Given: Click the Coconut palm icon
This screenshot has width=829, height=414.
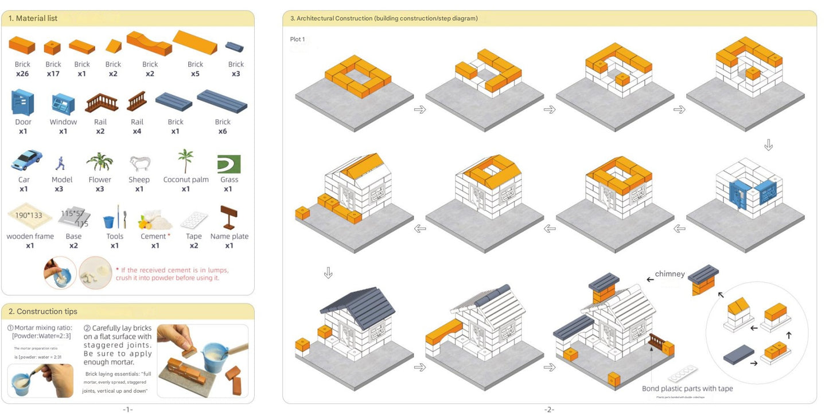Looking at the screenshot, I should click(x=185, y=161).
